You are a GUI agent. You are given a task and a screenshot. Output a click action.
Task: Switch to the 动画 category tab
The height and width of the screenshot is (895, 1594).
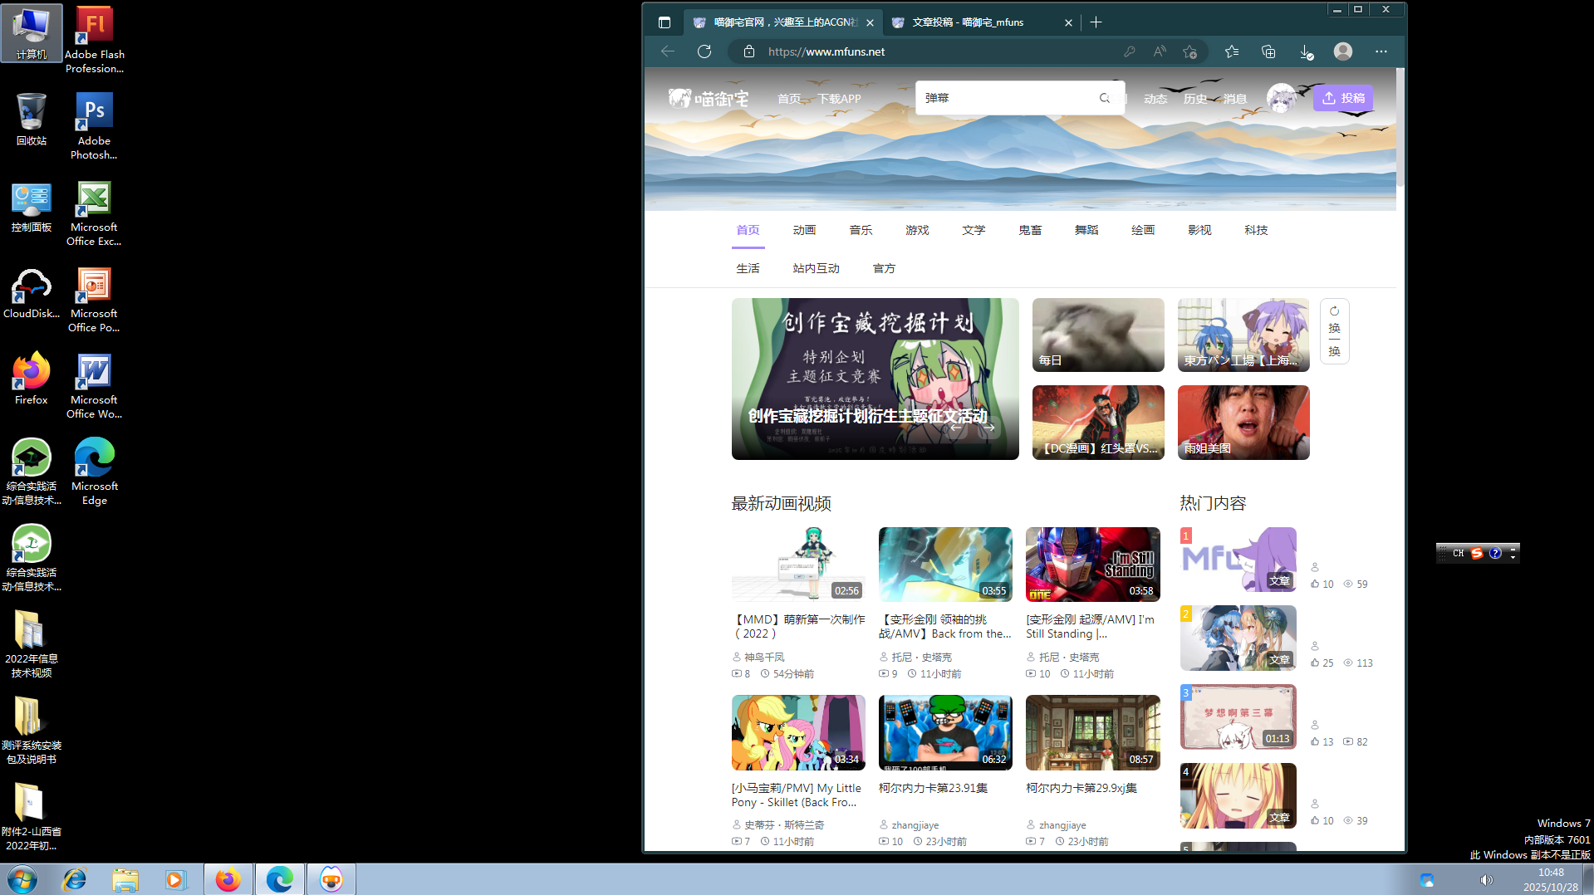[803, 230]
